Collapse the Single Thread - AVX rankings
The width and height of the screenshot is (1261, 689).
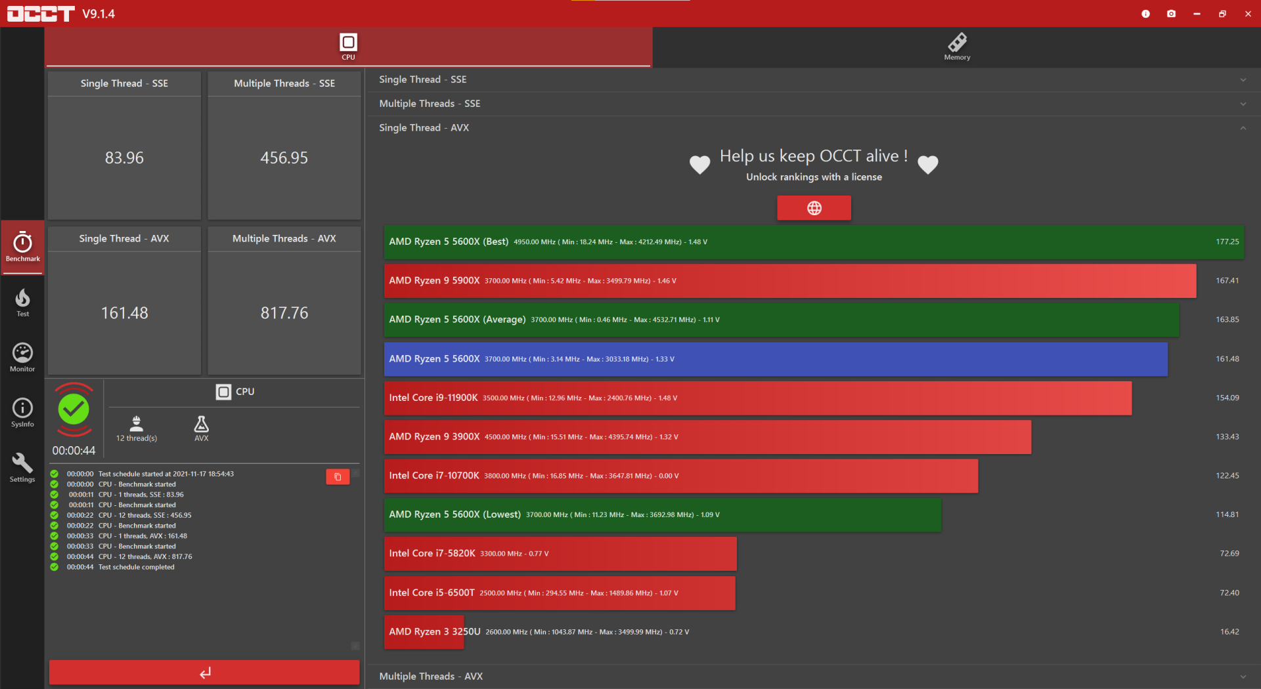[813, 128]
